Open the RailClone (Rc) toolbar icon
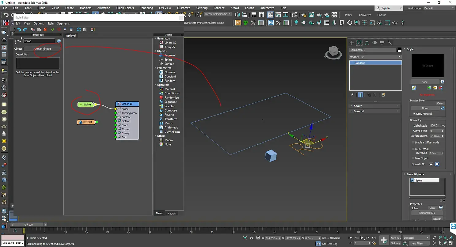 point(271,23)
